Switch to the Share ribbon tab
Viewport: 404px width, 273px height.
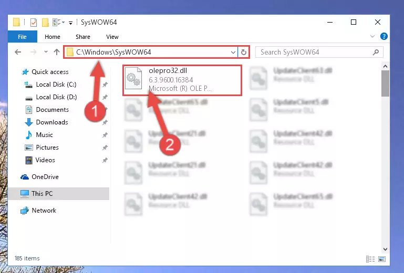(83, 37)
